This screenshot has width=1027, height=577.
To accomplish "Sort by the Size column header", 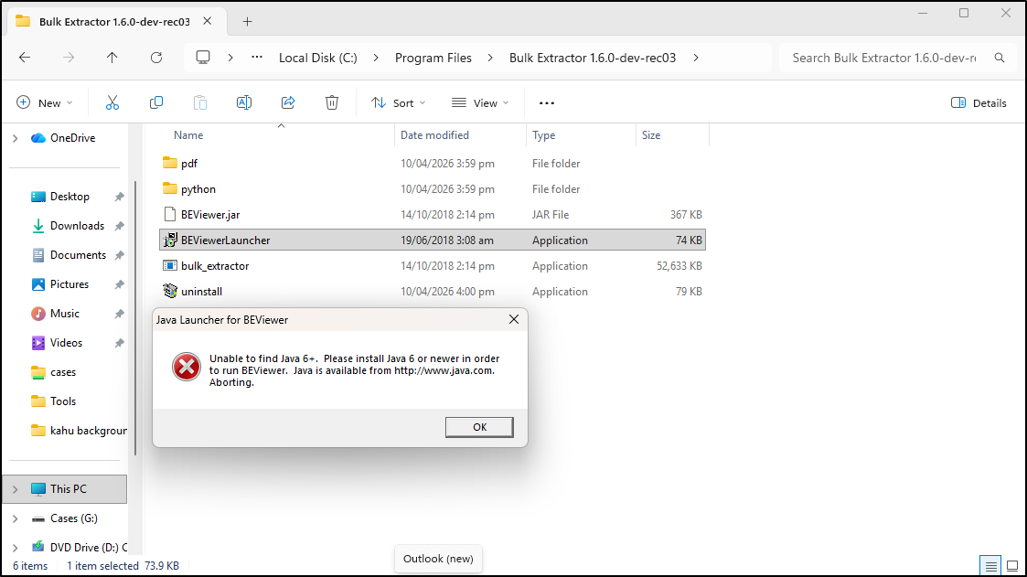I will (x=651, y=135).
